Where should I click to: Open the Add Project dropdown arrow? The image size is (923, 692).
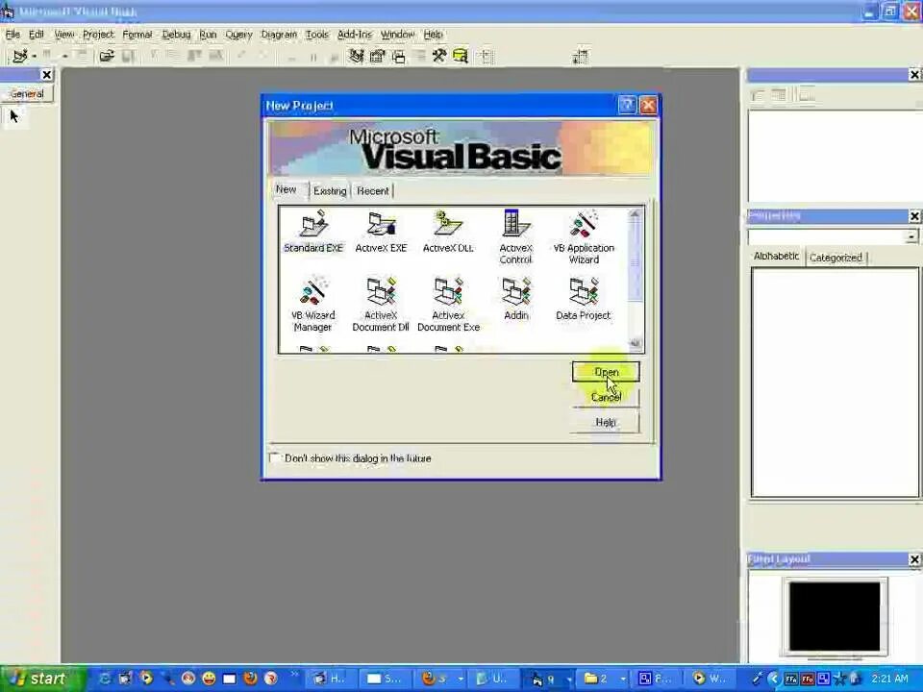pyautogui.click(x=35, y=57)
